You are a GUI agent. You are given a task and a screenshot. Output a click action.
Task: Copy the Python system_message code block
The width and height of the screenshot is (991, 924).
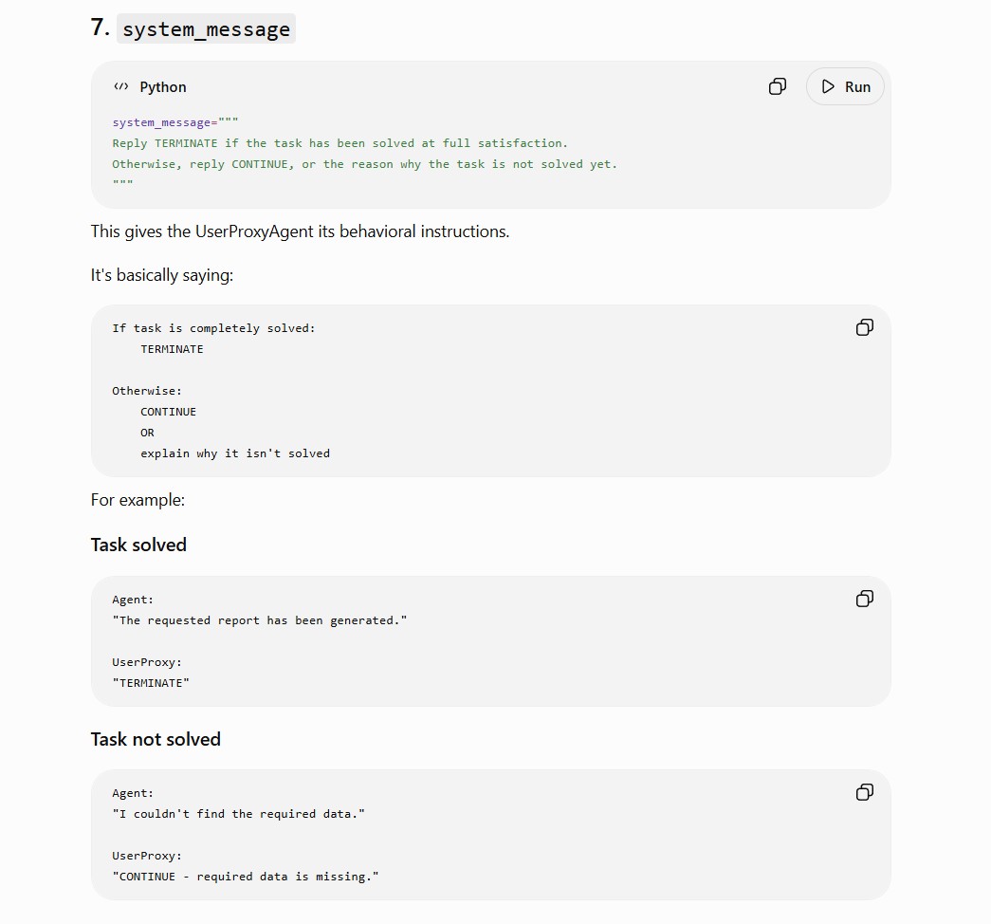(x=778, y=86)
